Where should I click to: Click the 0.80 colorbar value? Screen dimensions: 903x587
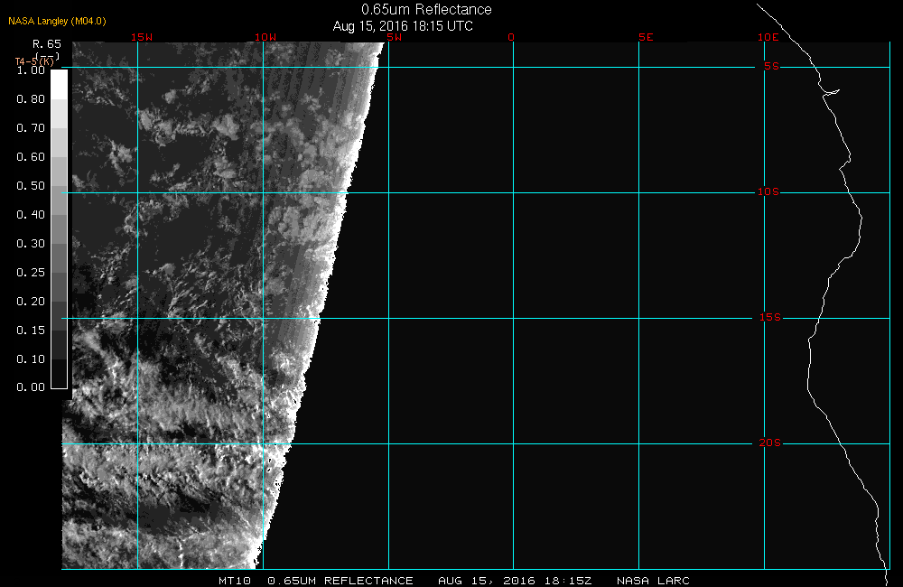point(31,99)
